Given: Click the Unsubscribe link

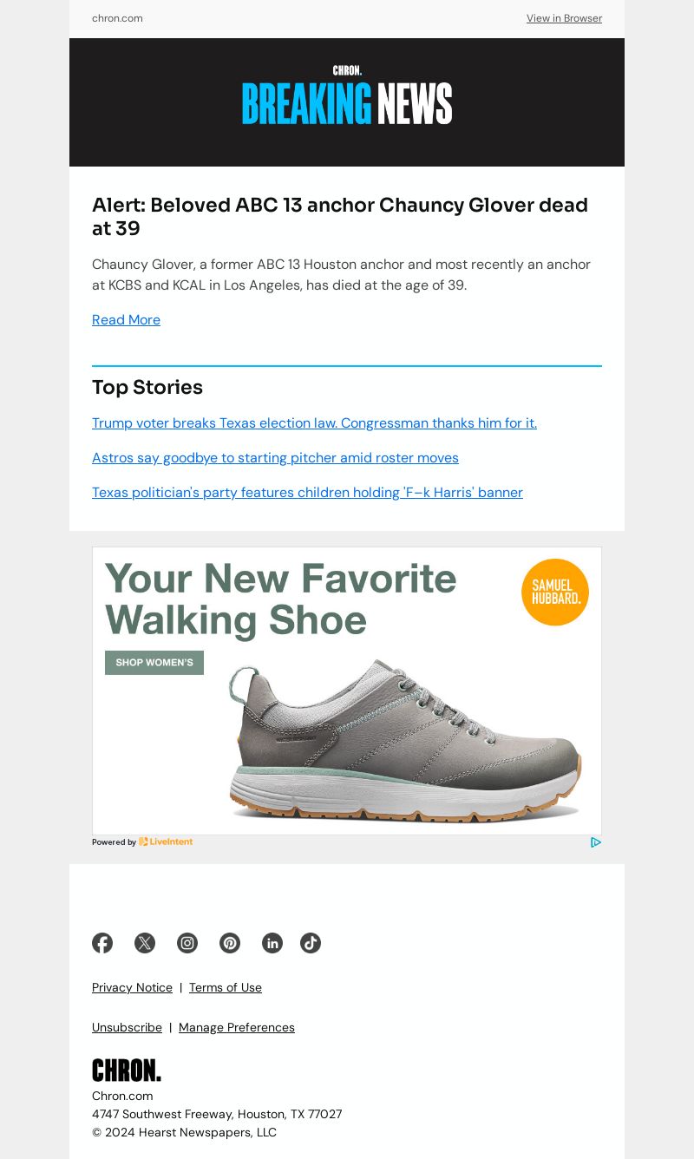Looking at the screenshot, I should [x=127, y=1027].
